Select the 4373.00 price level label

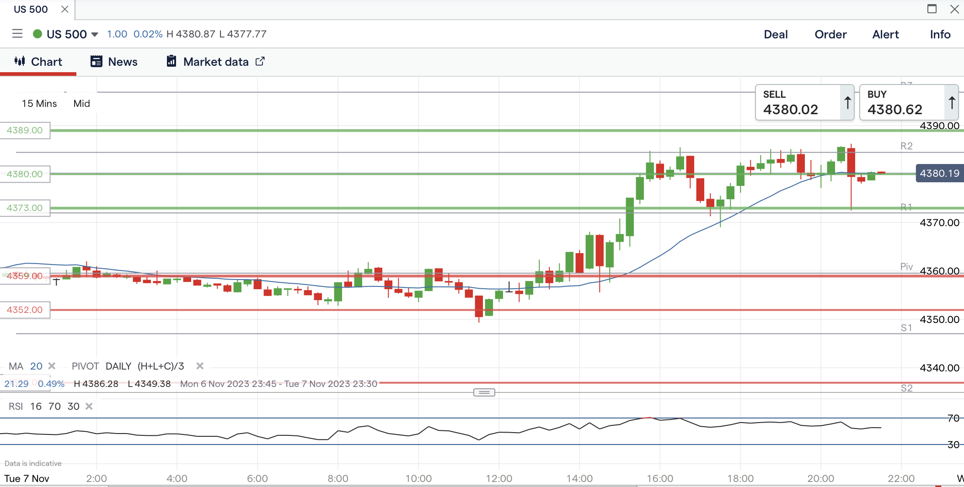[25, 208]
